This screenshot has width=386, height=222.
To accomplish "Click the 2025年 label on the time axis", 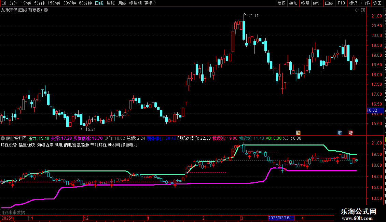I will (x=8, y=218).
